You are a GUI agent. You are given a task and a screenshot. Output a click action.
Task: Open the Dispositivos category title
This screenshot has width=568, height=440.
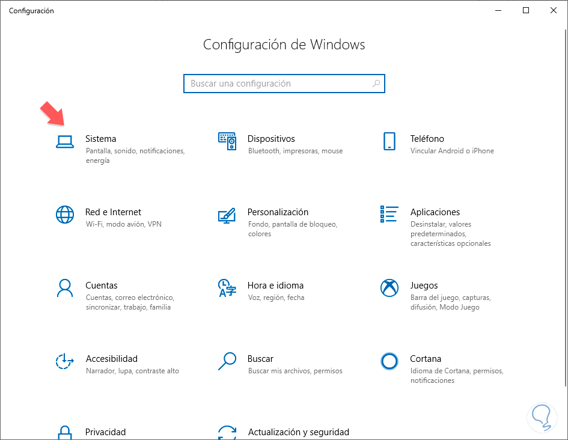click(x=271, y=139)
